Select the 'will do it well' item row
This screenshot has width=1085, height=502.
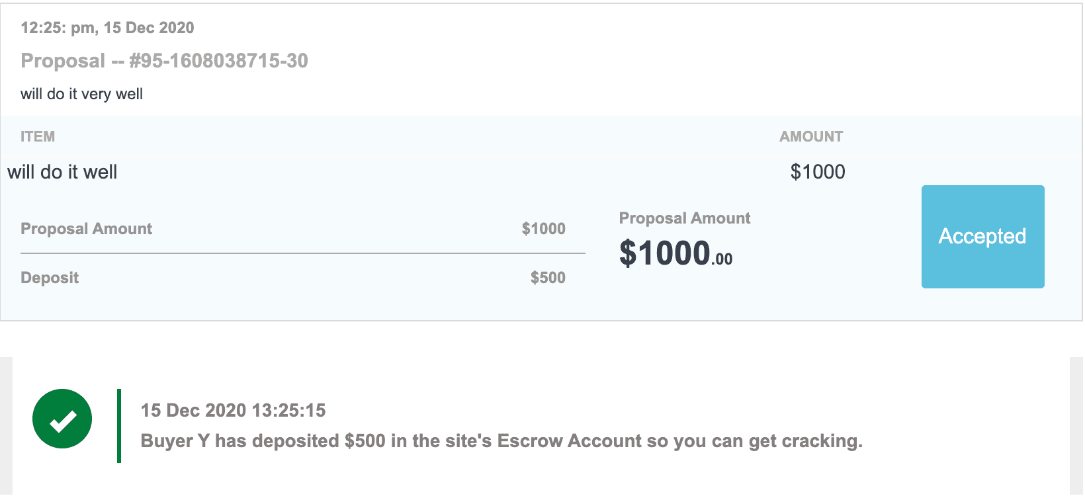click(x=62, y=172)
